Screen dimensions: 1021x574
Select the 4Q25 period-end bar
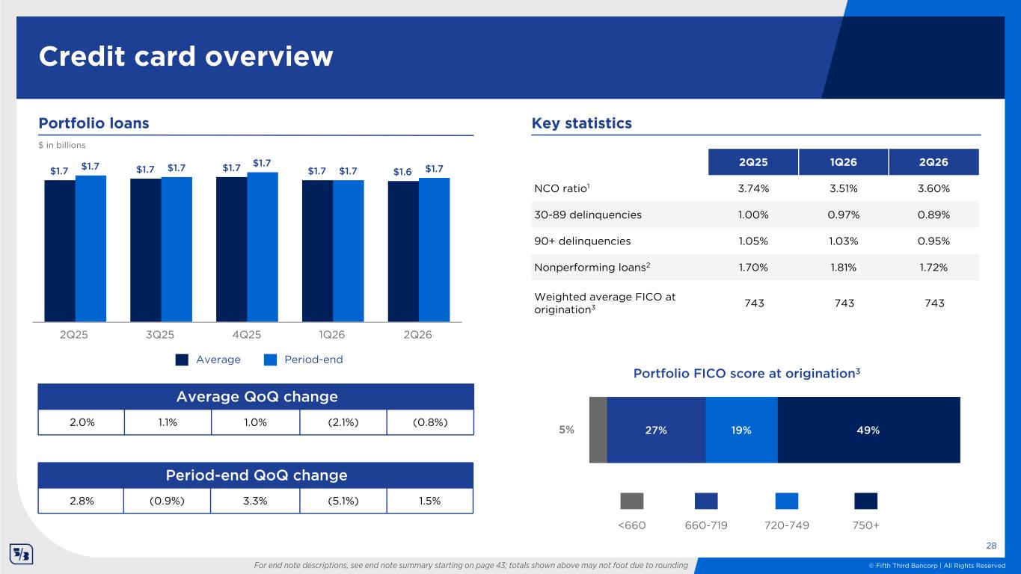click(x=263, y=247)
